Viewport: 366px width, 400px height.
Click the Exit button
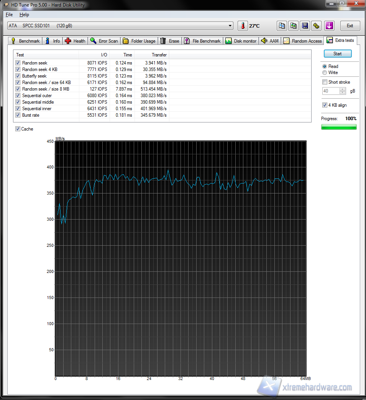click(350, 26)
